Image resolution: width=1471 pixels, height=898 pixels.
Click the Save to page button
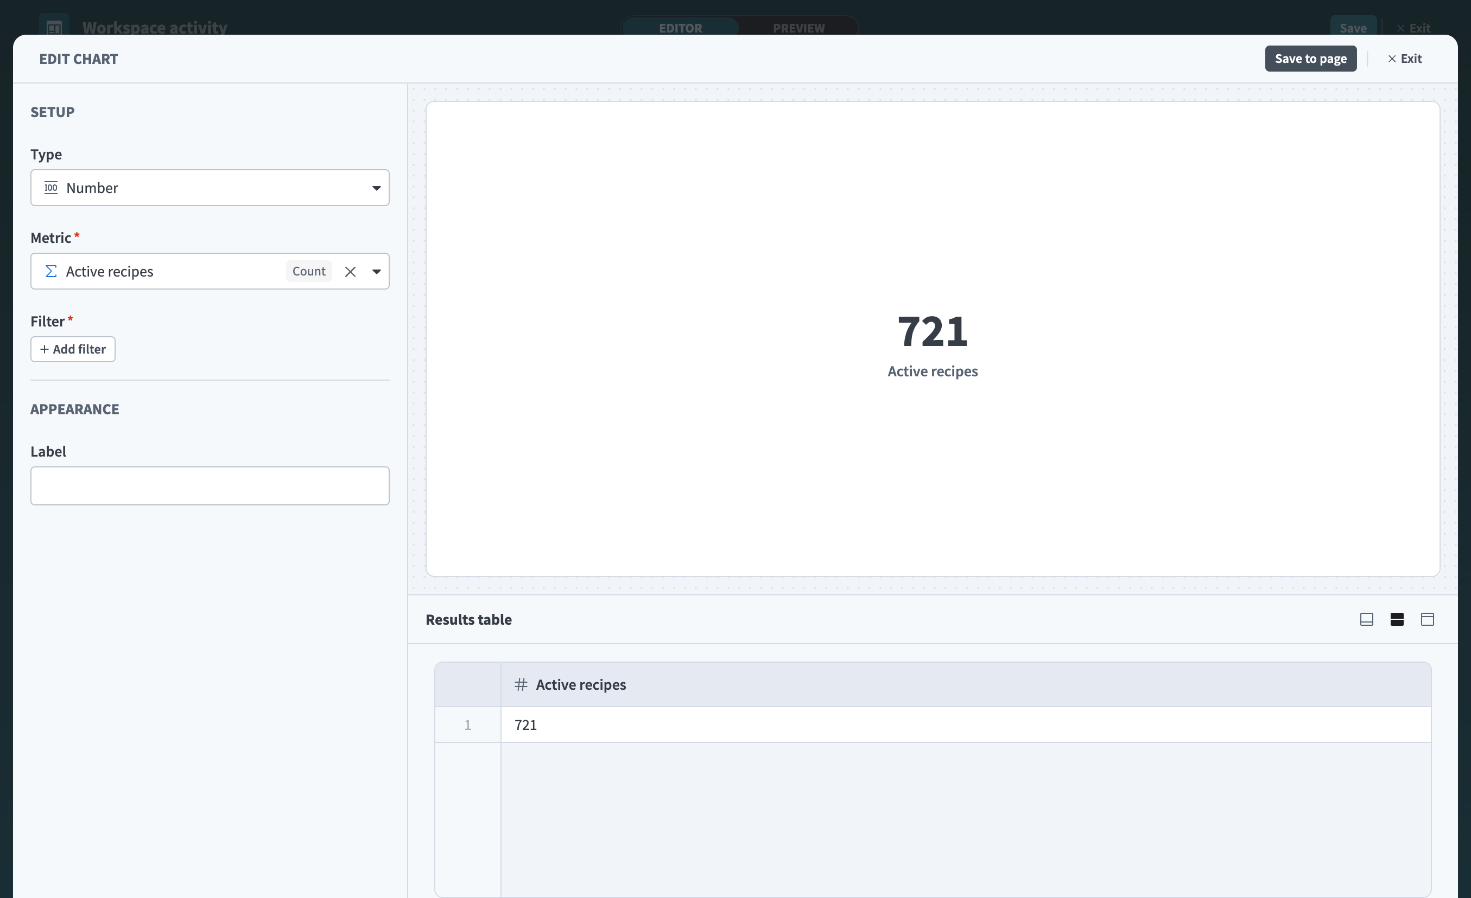click(1310, 58)
